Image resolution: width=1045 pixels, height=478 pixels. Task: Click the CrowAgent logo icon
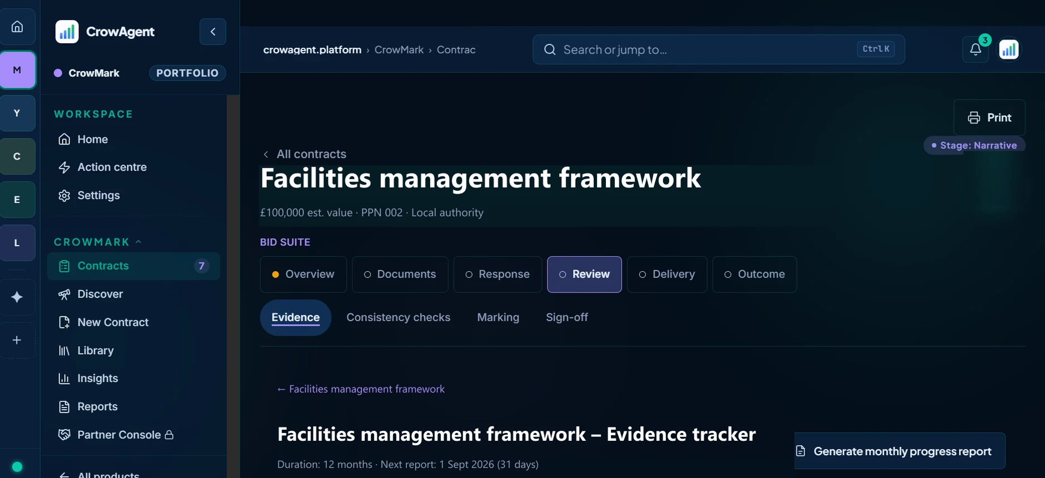click(67, 32)
